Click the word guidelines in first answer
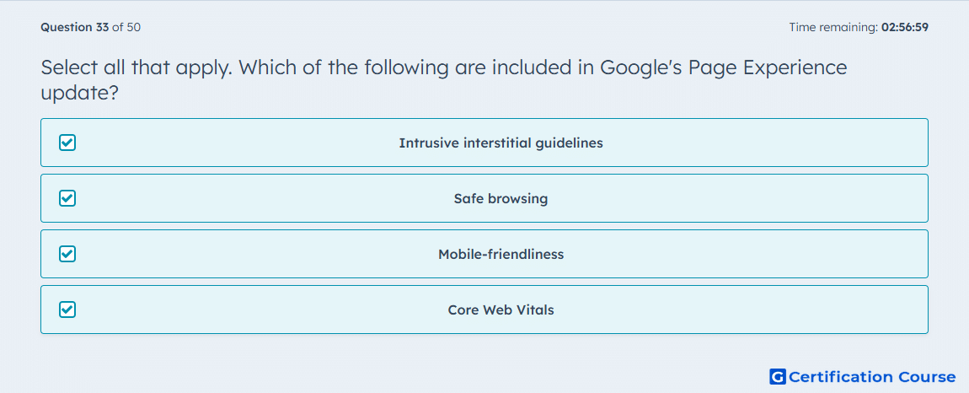969x393 pixels. [x=569, y=143]
